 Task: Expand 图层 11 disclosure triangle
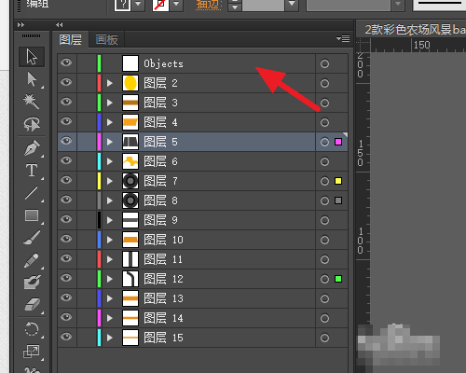(109, 259)
